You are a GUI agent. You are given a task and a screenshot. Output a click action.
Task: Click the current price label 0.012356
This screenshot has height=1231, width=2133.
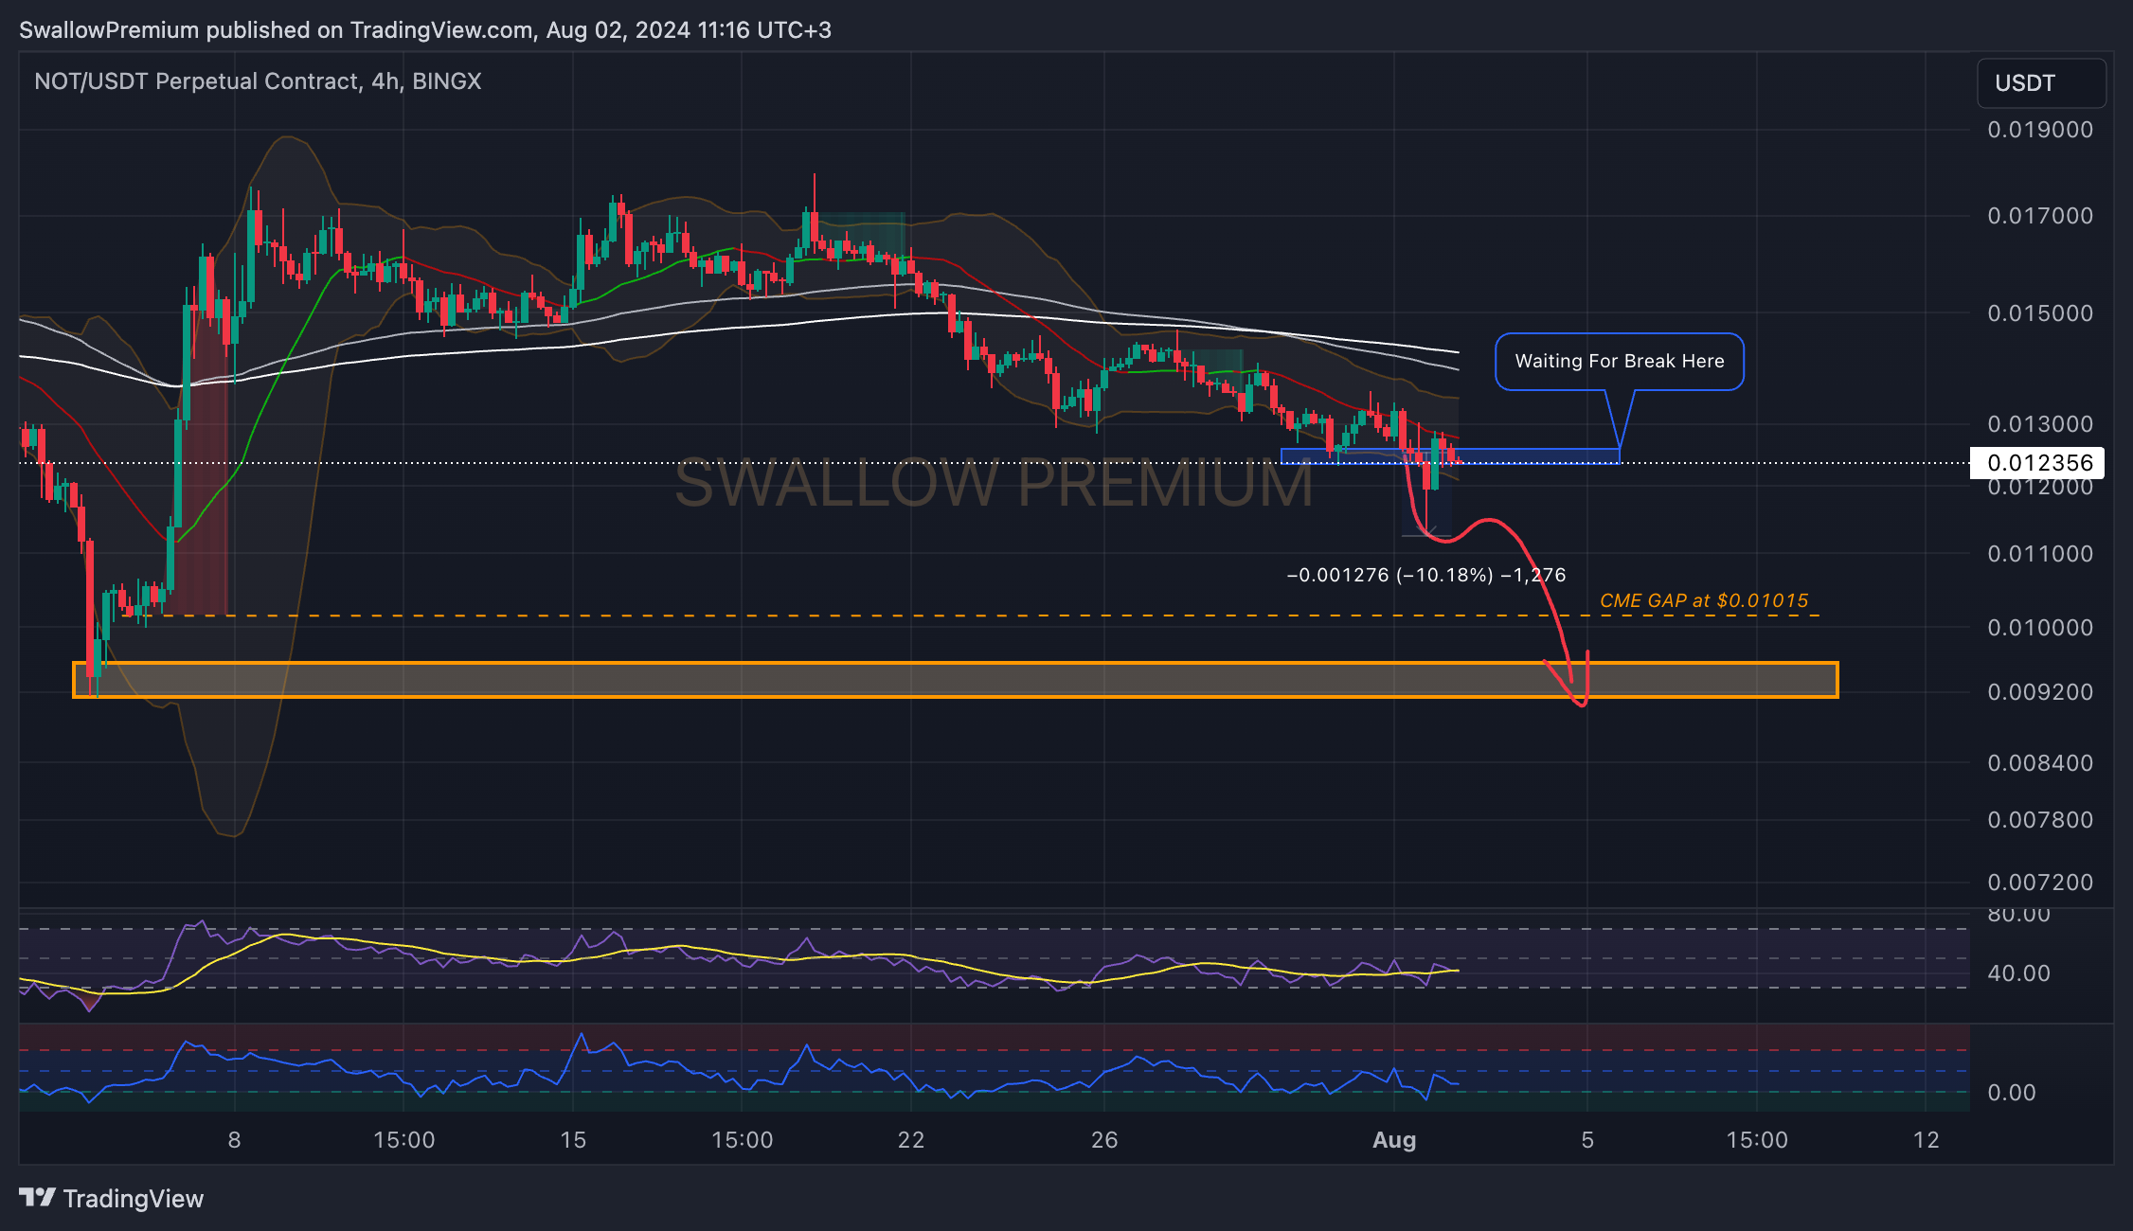tap(2037, 463)
